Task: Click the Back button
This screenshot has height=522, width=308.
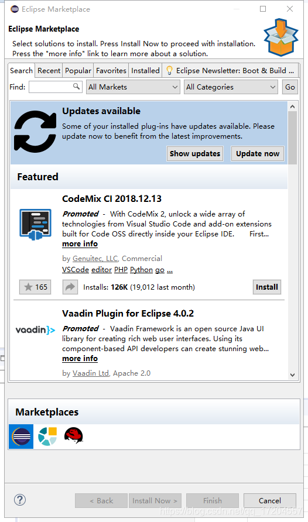Action: [101, 501]
